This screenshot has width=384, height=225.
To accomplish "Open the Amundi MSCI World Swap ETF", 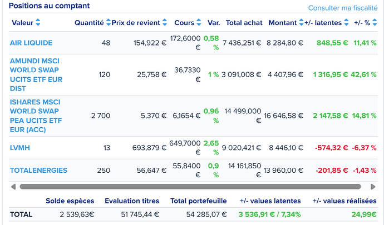I will click(x=36, y=75).
